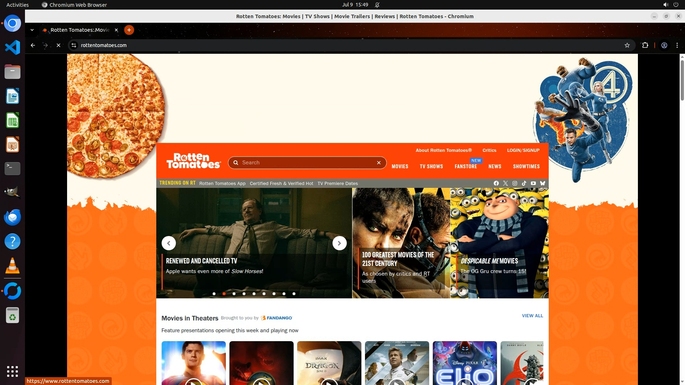This screenshot has height=385, width=685.
Task: Select the first carousel indicator dot
Action: [x=214, y=294]
